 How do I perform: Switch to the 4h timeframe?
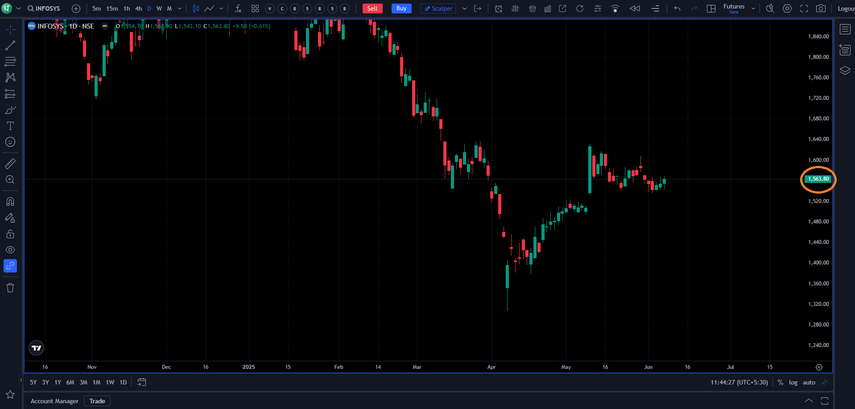(139, 8)
